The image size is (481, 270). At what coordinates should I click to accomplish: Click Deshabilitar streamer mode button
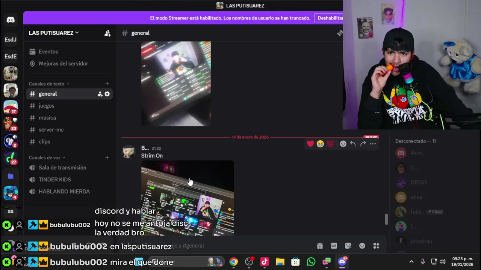tap(328, 18)
